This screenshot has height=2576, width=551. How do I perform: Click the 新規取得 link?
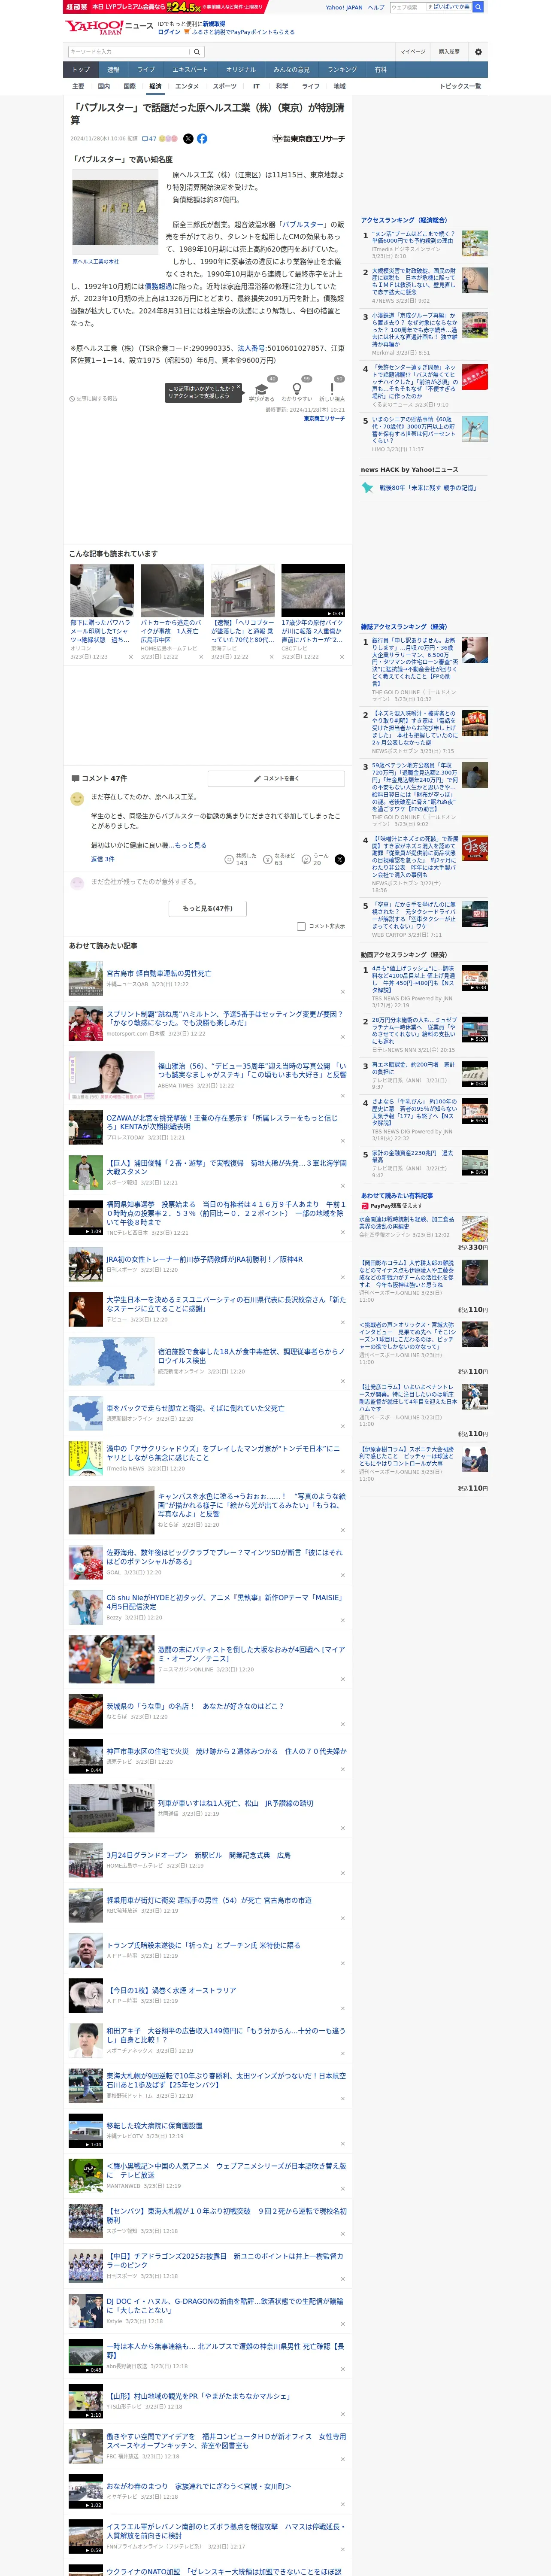coord(214,23)
